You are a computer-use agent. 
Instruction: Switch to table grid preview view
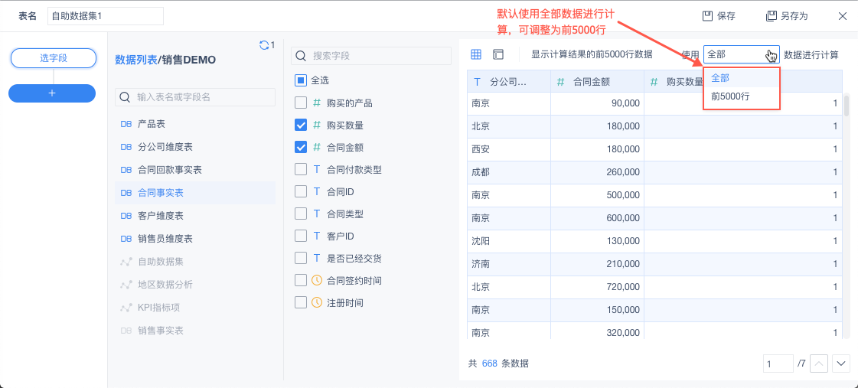[476, 54]
